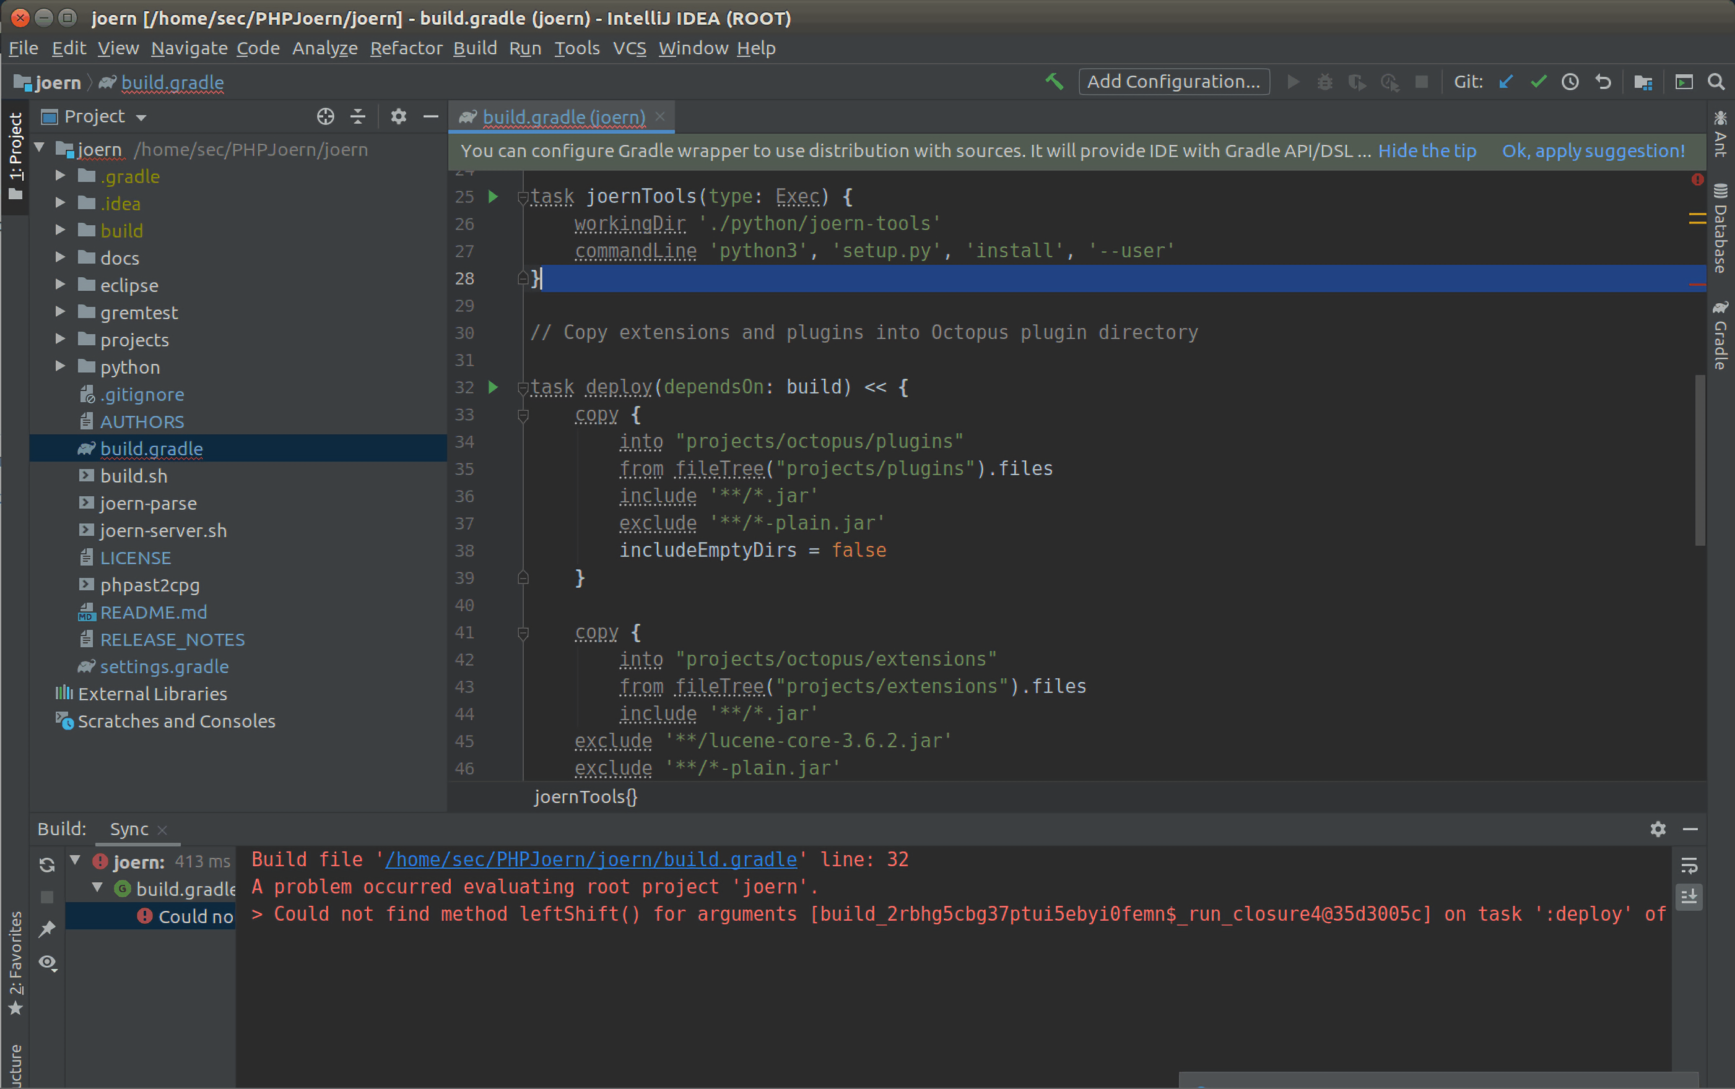Close the build.gradle (joern) editor tab

click(x=659, y=116)
